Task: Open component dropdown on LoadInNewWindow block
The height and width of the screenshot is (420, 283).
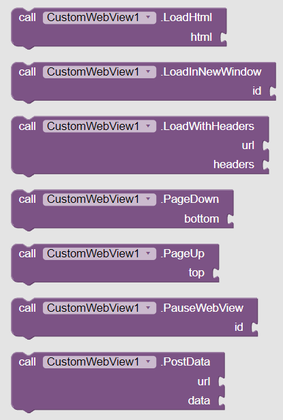Action: [100, 72]
